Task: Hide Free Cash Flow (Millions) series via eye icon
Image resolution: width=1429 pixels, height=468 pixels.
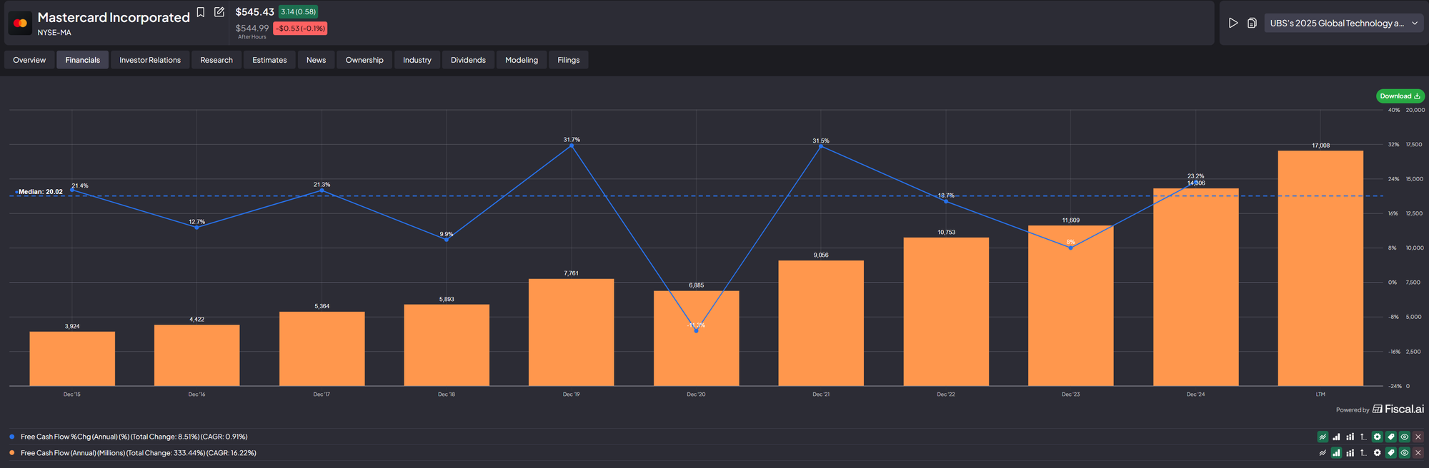Action: 1404,453
